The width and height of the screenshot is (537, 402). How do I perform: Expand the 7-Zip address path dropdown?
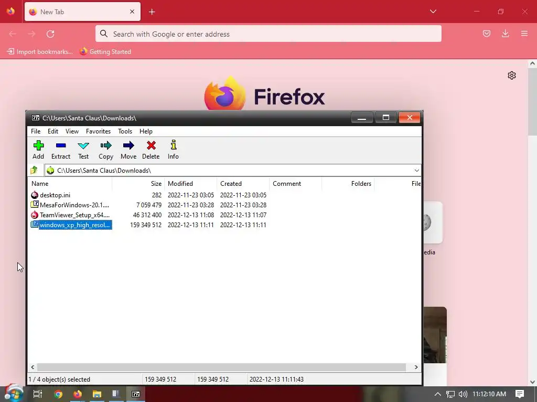point(416,170)
